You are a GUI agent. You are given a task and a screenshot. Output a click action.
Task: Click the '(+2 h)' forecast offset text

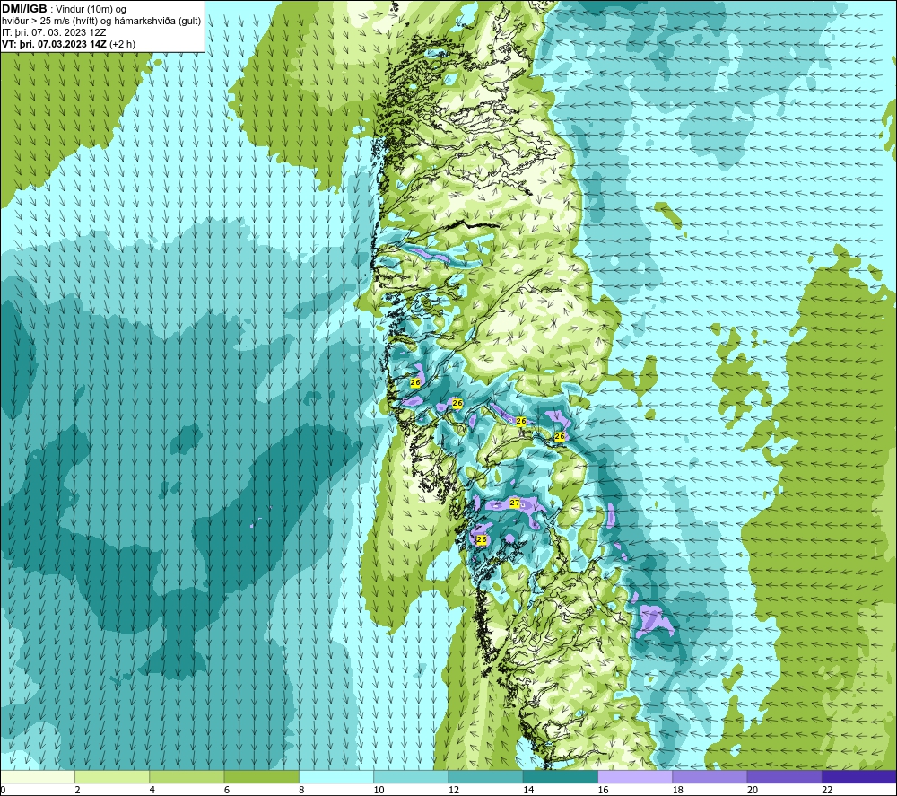pos(122,43)
